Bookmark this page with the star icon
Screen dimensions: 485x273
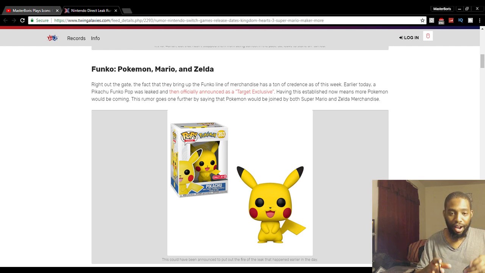tap(422, 20)
